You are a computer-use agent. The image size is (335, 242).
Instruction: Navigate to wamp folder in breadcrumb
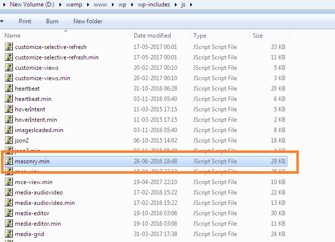(74, 4)
